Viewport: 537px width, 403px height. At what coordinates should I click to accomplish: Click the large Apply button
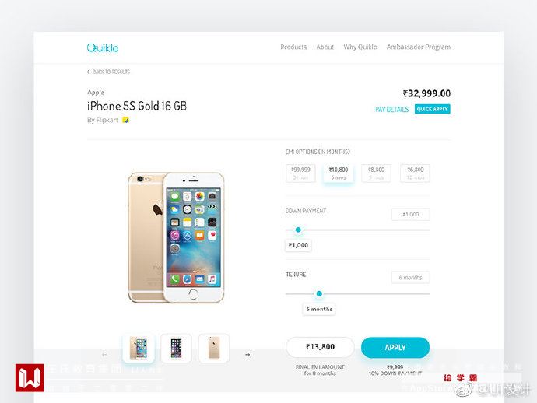coord(395,348)
